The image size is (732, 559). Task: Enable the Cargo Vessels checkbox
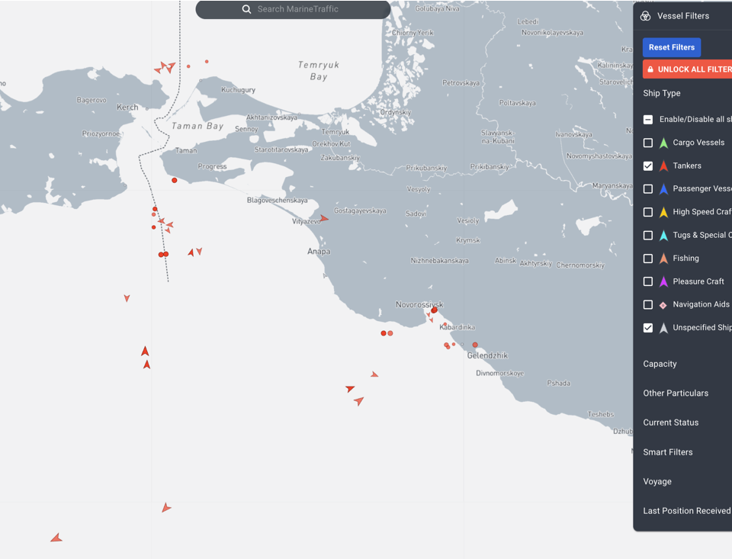pyautogui.click(x=648, y=143)
